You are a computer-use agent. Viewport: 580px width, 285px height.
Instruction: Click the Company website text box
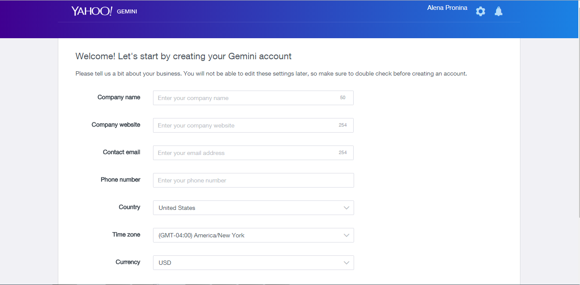pos(253,125)
